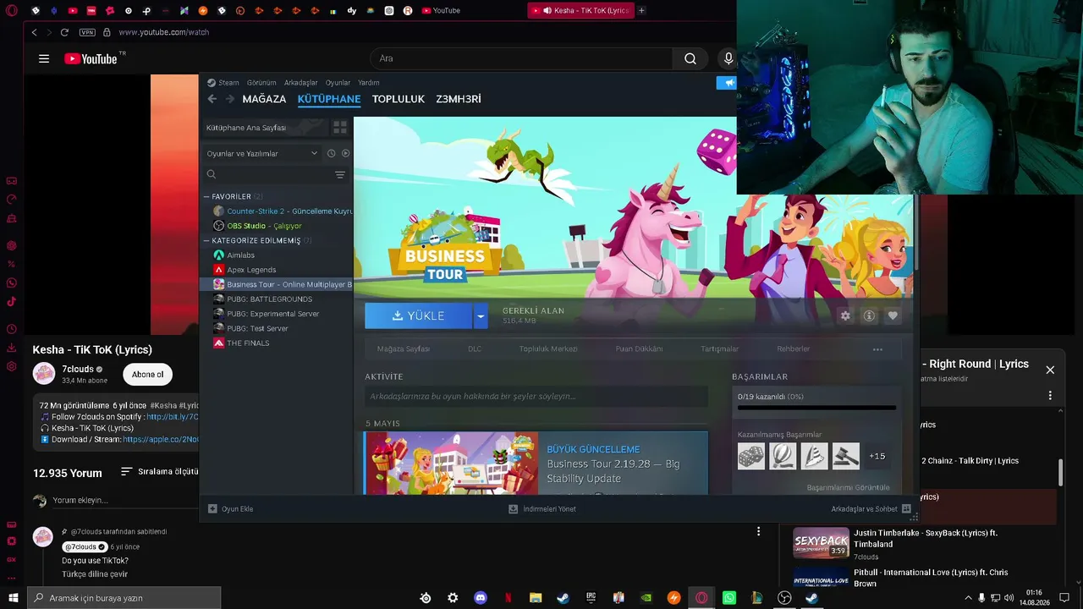Image resolution: width=1083 pixels, height=609 pixels.
Task: Subscribe with the Abone ol button
Action: click(147, 374)
